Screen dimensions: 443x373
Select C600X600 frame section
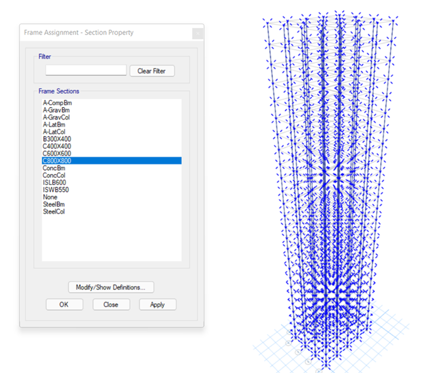[x=112, y=154]
